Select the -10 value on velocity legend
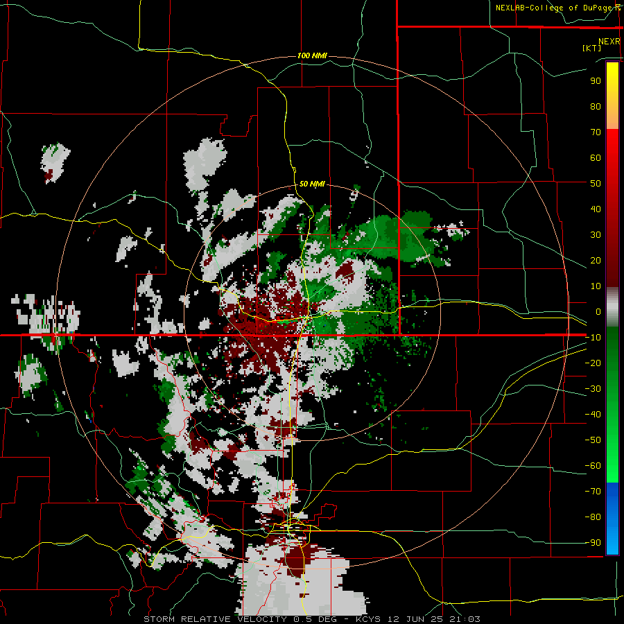The image size is (624, 624). coord(593,338)
